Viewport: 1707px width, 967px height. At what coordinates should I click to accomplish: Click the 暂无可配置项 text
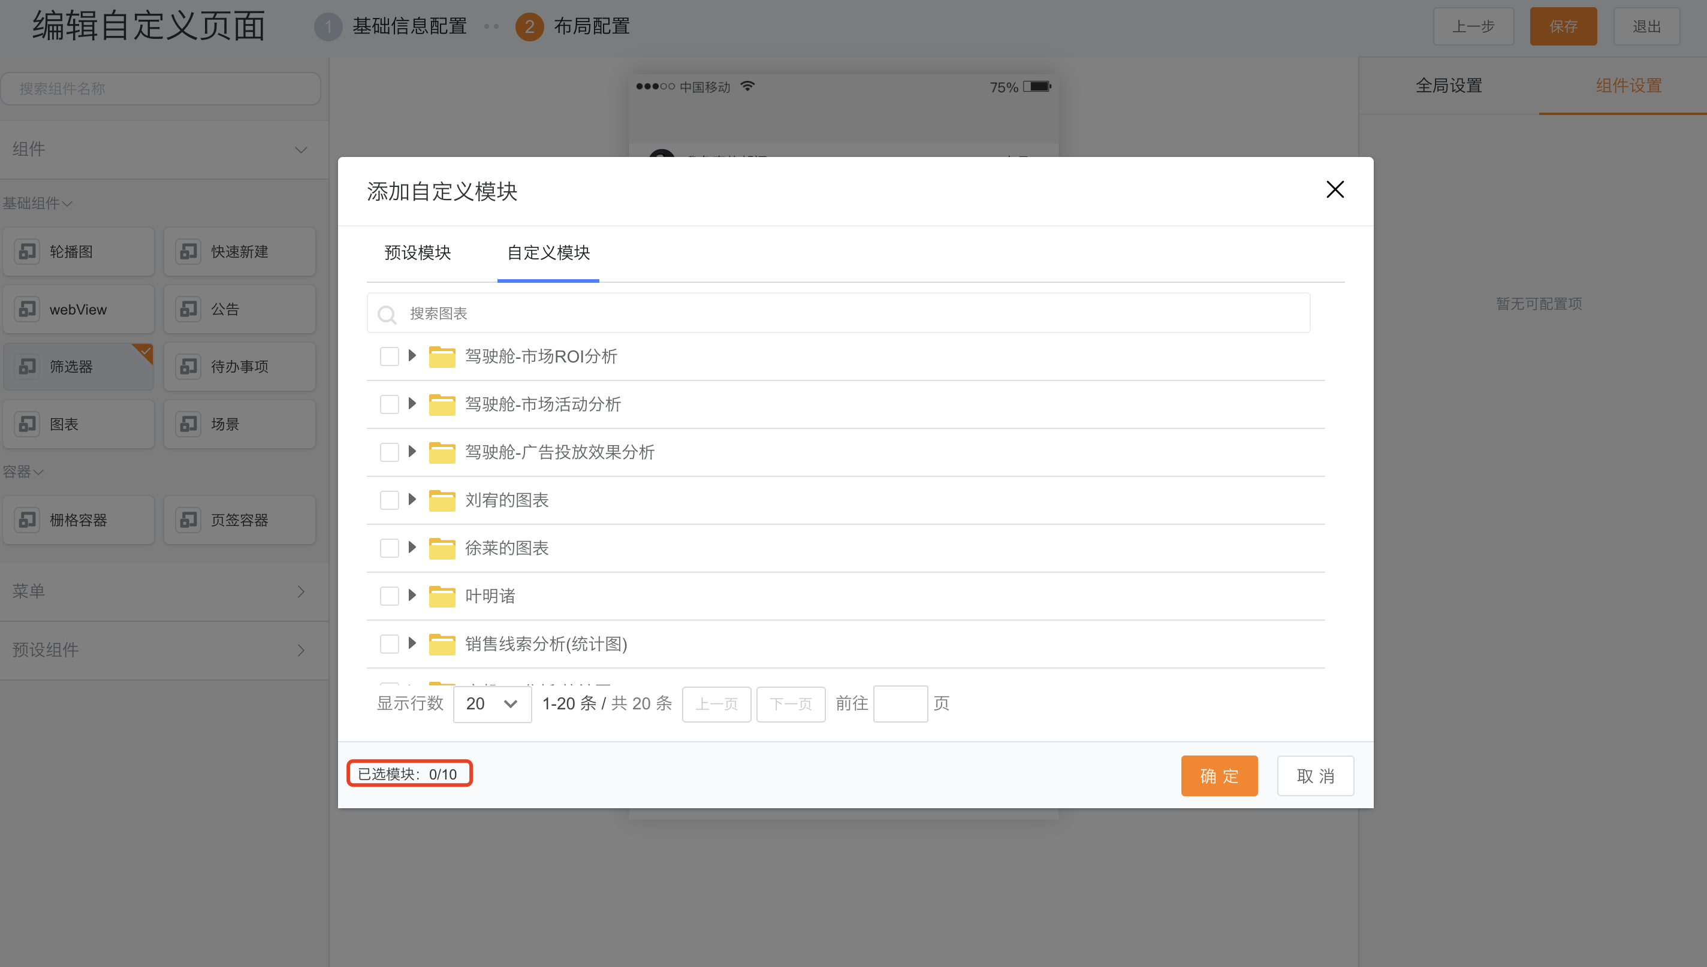pyautogui.click(x=1539, y=304)
